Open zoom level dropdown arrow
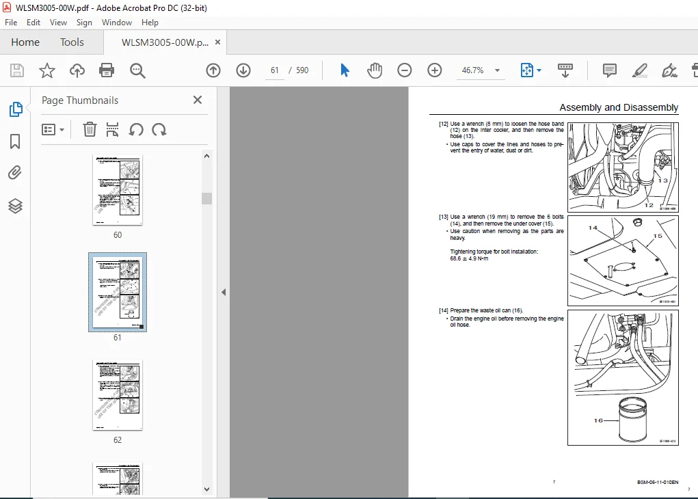Viewport: 698px width, 499px height. 497,70
